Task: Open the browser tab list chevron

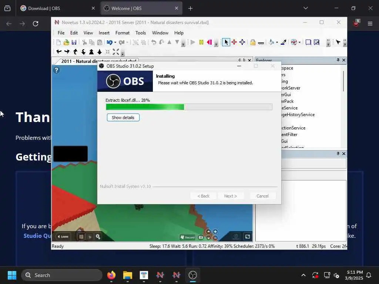Action: [x=305, y=8]
